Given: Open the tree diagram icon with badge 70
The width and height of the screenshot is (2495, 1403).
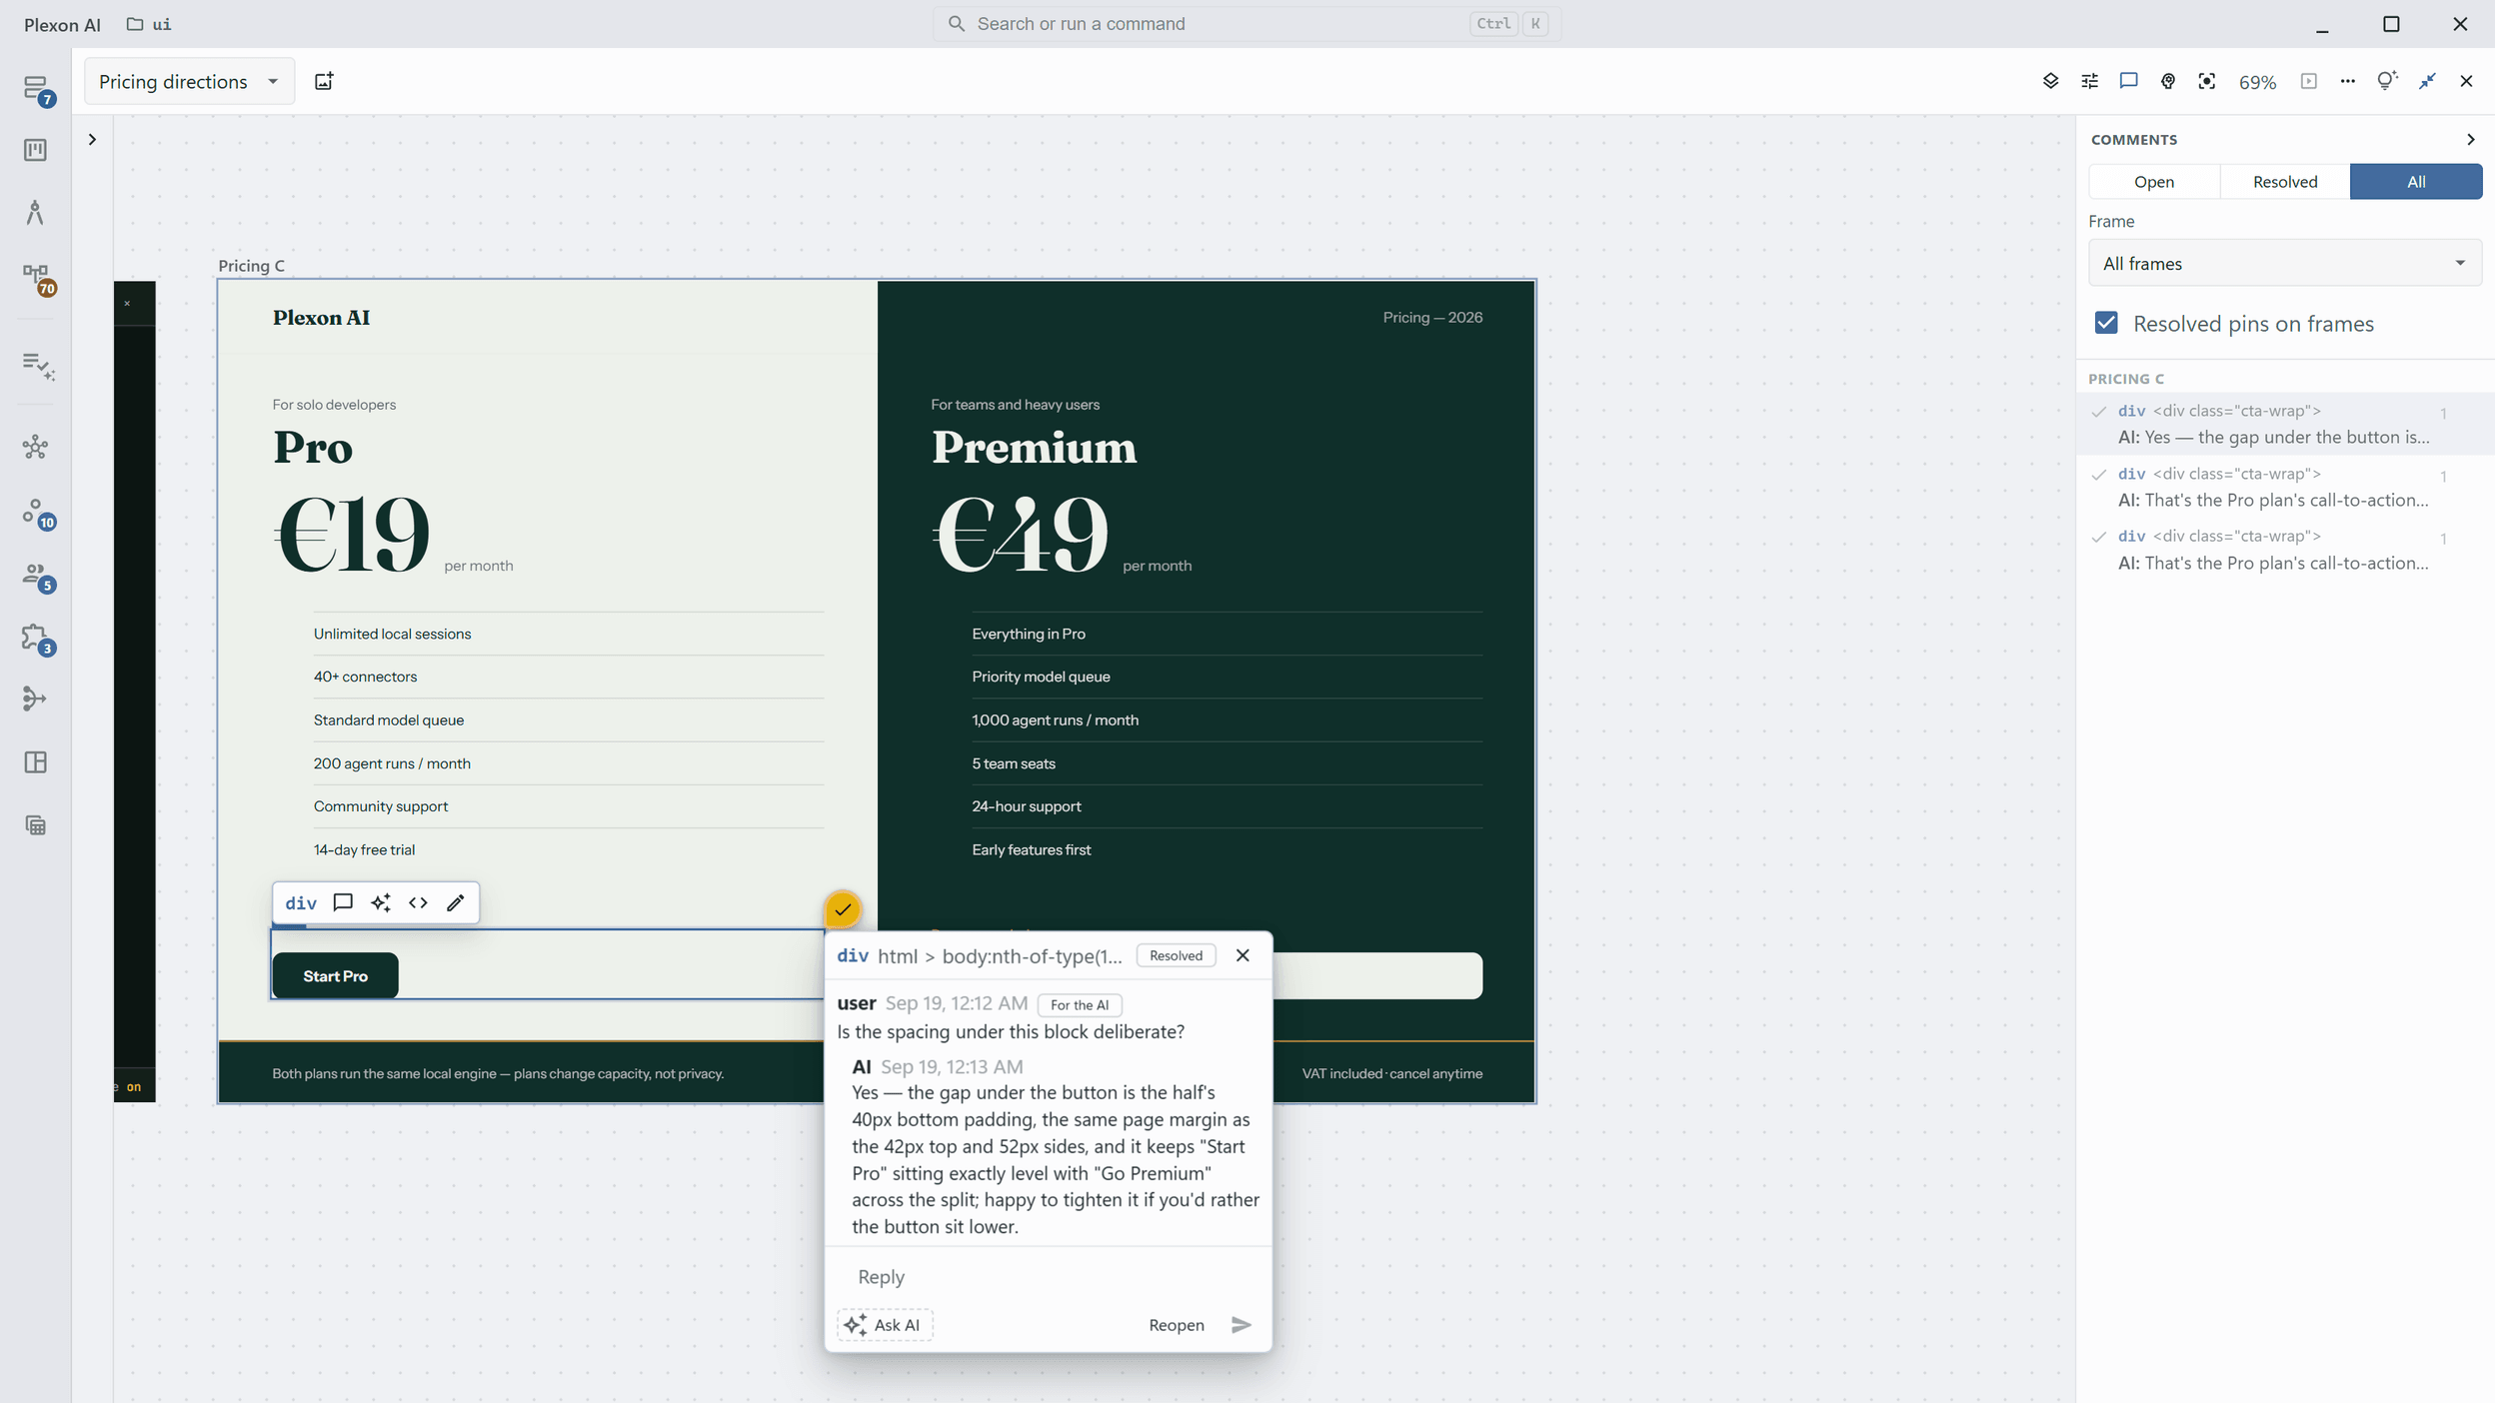Looking at the screenshot, I should 36,277.
